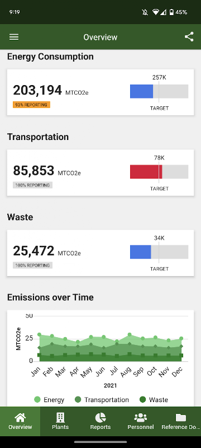The width and height of the screenshot is (201, 448).
Task: Open the Plants tab building icon
Action: click(60, 417)
